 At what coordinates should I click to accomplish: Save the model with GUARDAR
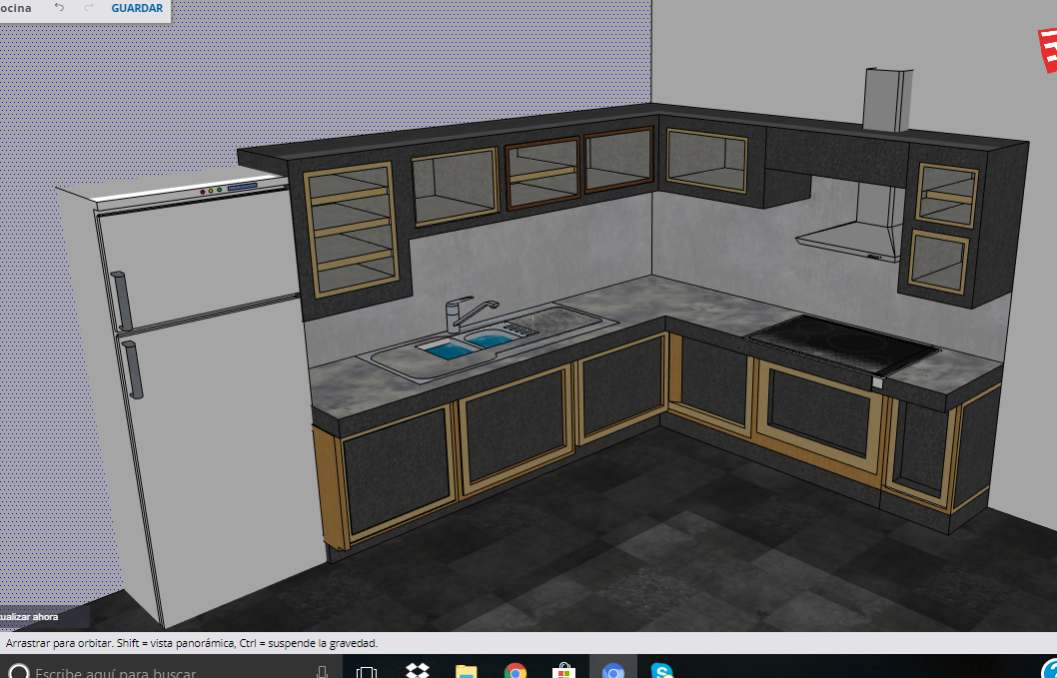(137, 8)
